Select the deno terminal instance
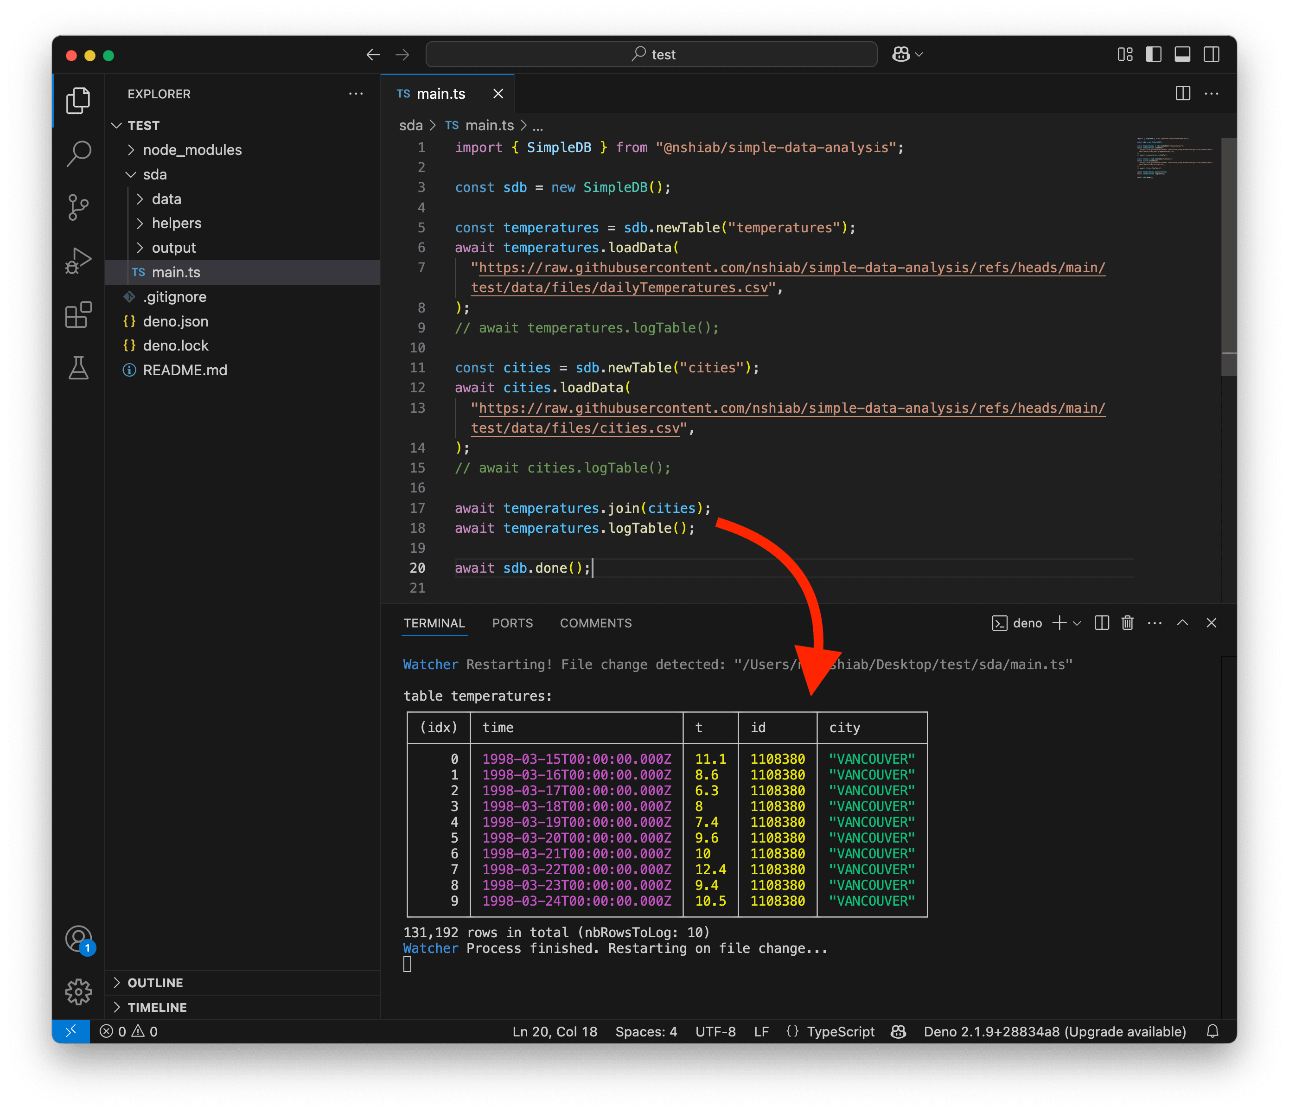 point(1016,623)
